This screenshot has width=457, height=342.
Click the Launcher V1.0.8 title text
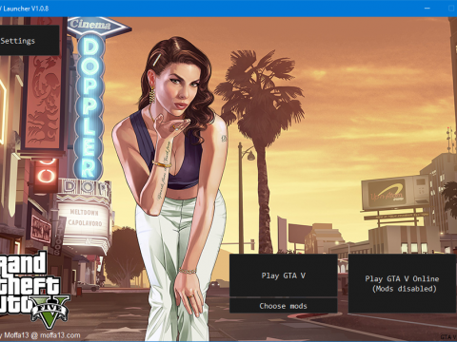tap(25, 9)
